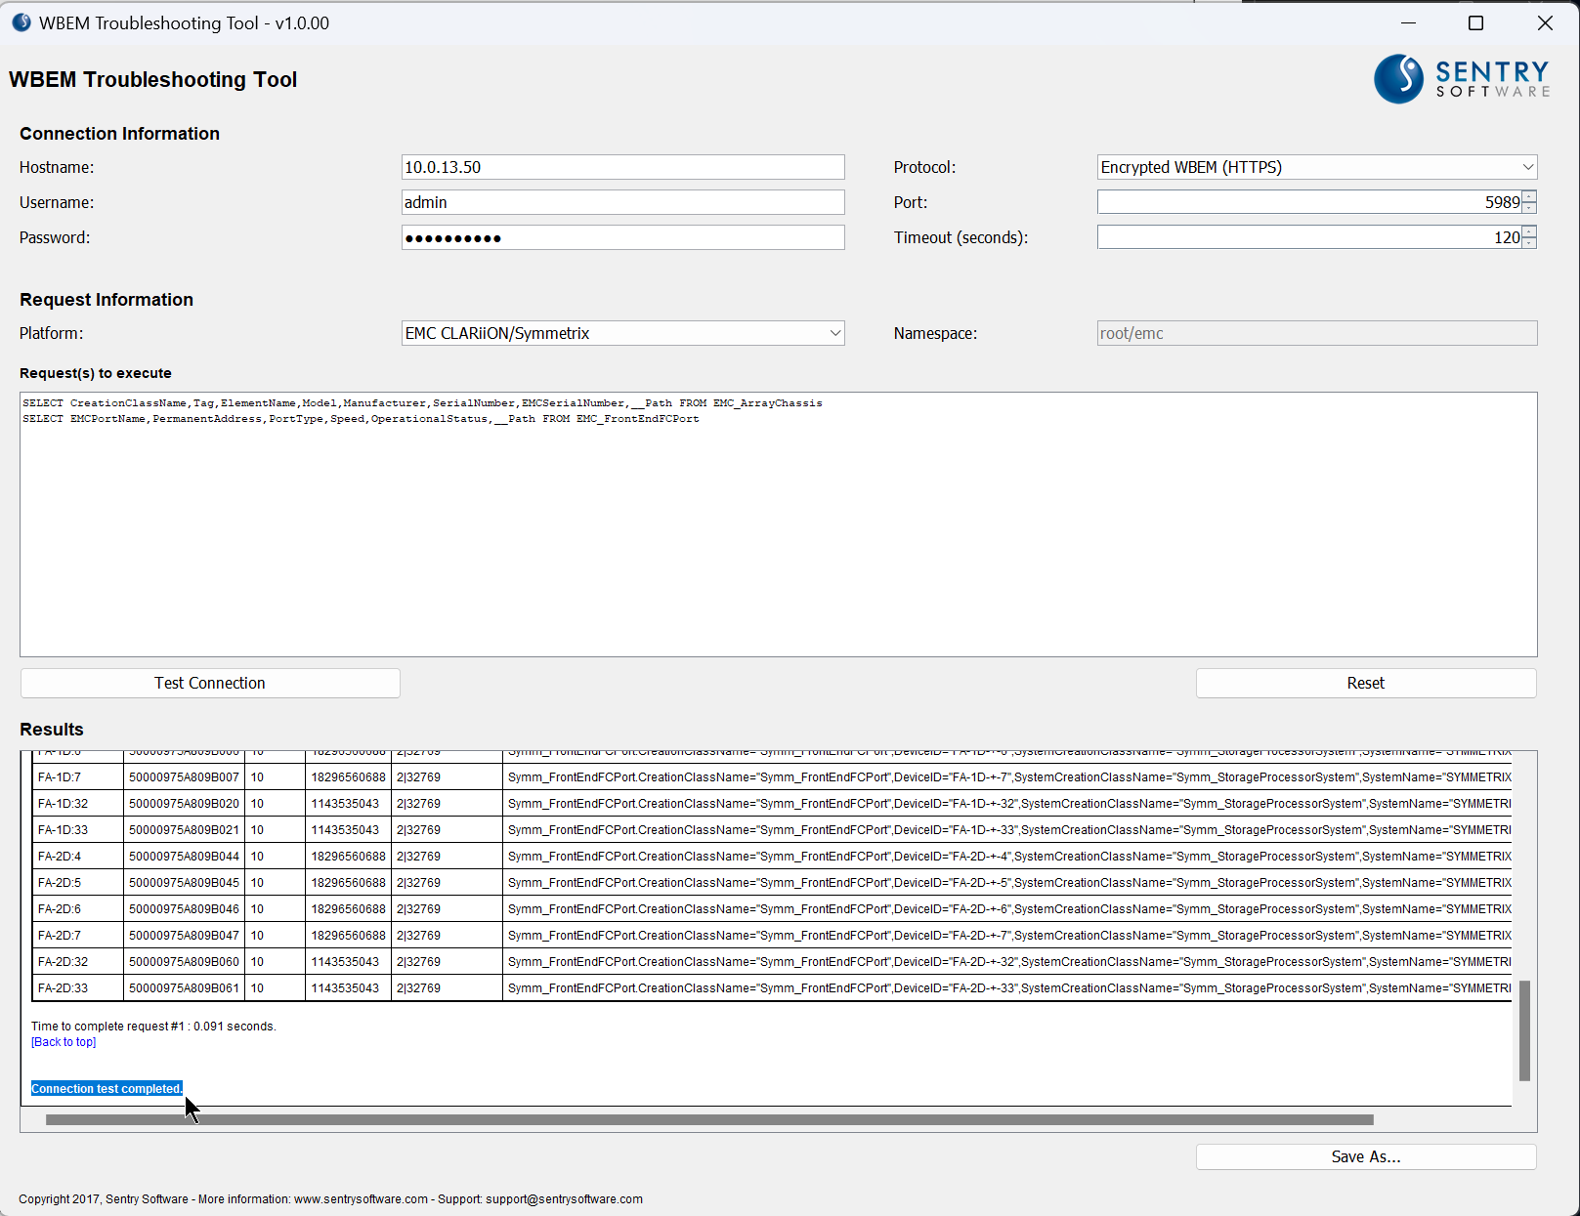1580x1216 pixels.
Task: Increase Timeout seconds with up arrow
Action: (x=1529, y=231)
